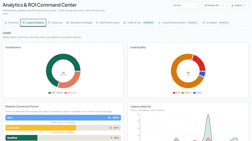Image resolution: width=252 pixels, height=141 pixels.
Task: Toggle the Manual legend entry
Action: (x=70, y=93)
